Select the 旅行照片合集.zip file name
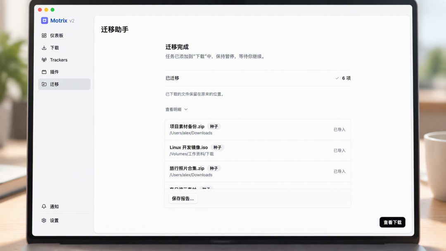This screenshot has height=251, width=446. pos(187,168)
